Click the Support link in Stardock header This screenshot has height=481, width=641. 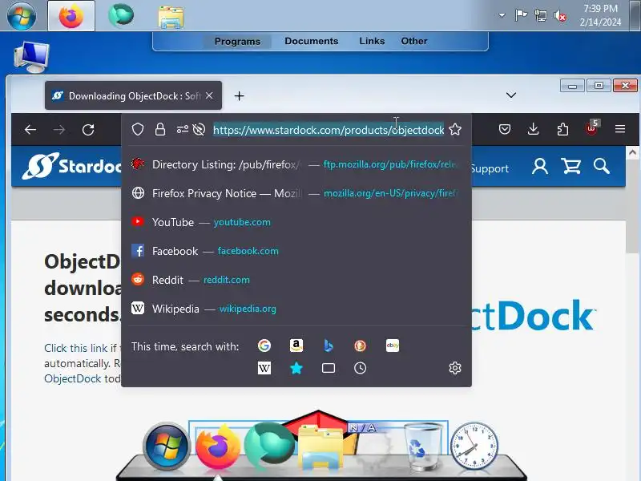[x=490, y=168]
